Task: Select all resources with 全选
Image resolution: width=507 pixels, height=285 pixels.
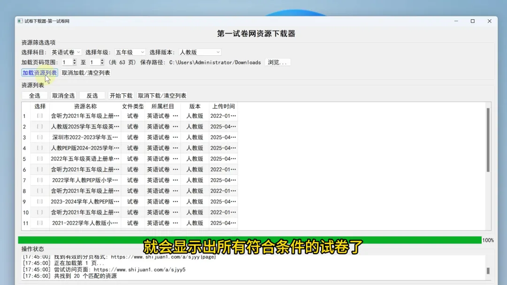Action: (35, 96)
